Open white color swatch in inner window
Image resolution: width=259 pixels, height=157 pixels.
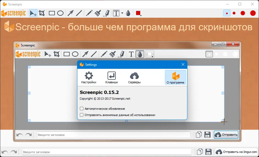(x=150, y=54)
